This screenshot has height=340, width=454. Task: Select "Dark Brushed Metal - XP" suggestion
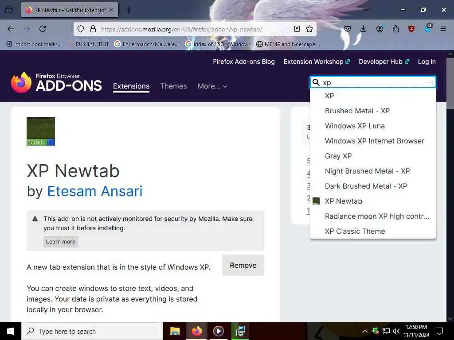(372, 186)
